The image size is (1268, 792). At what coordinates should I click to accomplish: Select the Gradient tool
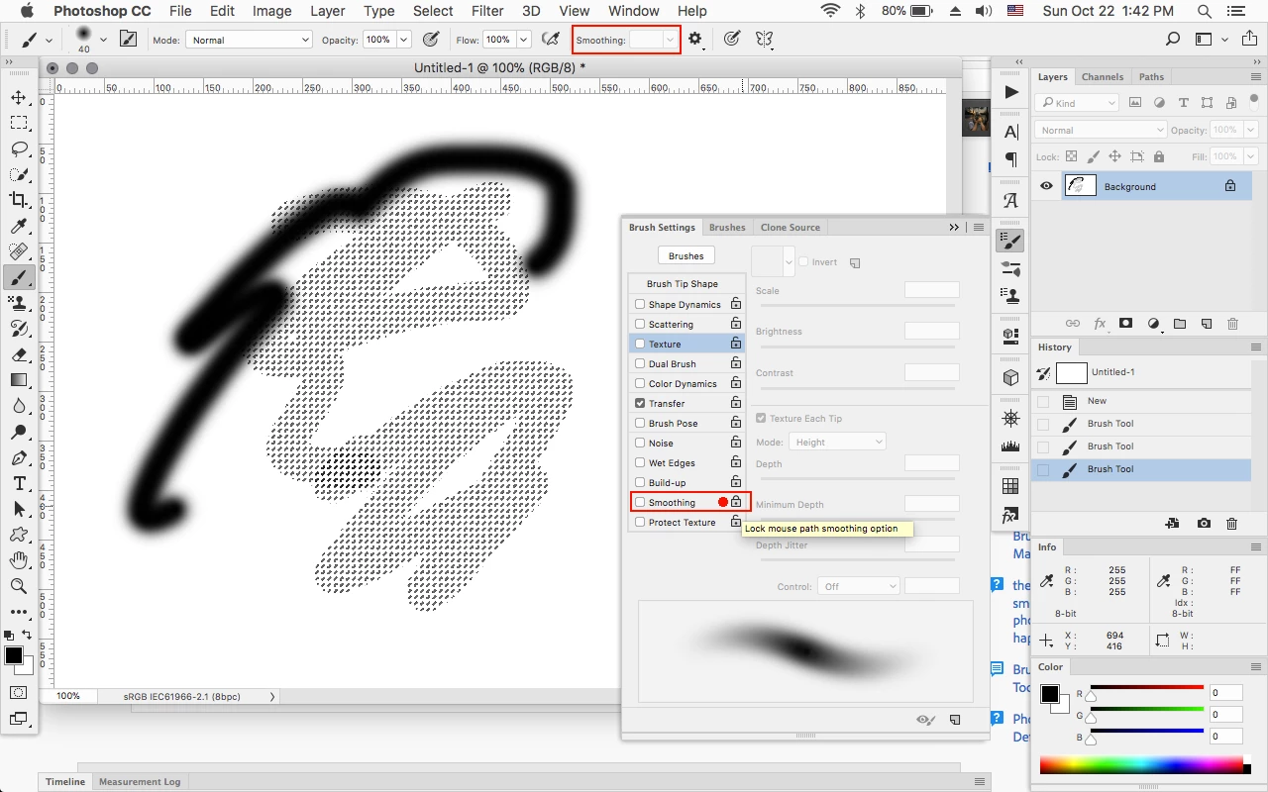[x=19, y=380]
